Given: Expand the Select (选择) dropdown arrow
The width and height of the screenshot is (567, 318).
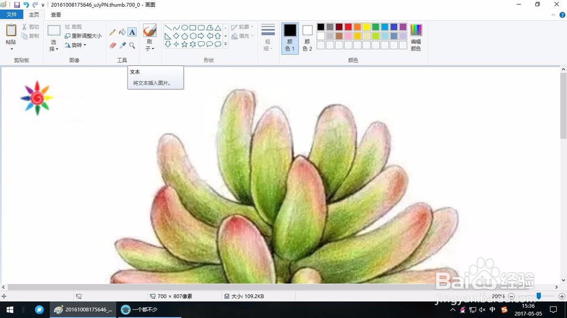Looking at the screenshot, I should click(x=57, y=49).
